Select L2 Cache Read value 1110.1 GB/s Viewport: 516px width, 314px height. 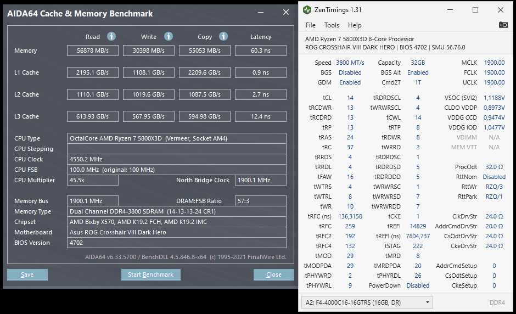(92, 94)
